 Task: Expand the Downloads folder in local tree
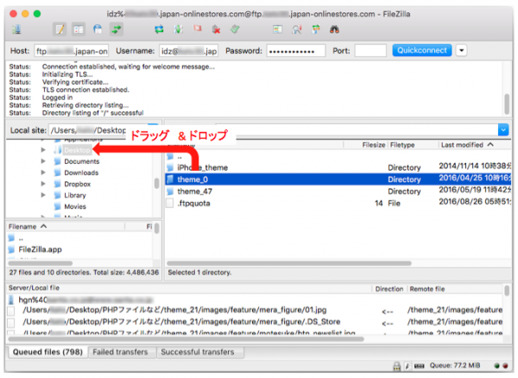43,172
